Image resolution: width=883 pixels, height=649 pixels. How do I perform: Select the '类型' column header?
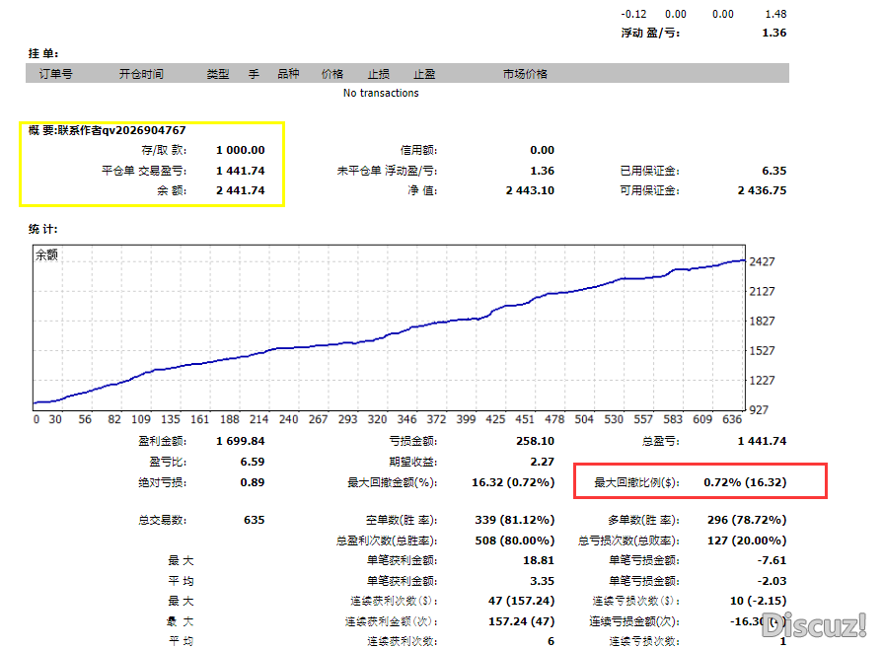(218, 74)
